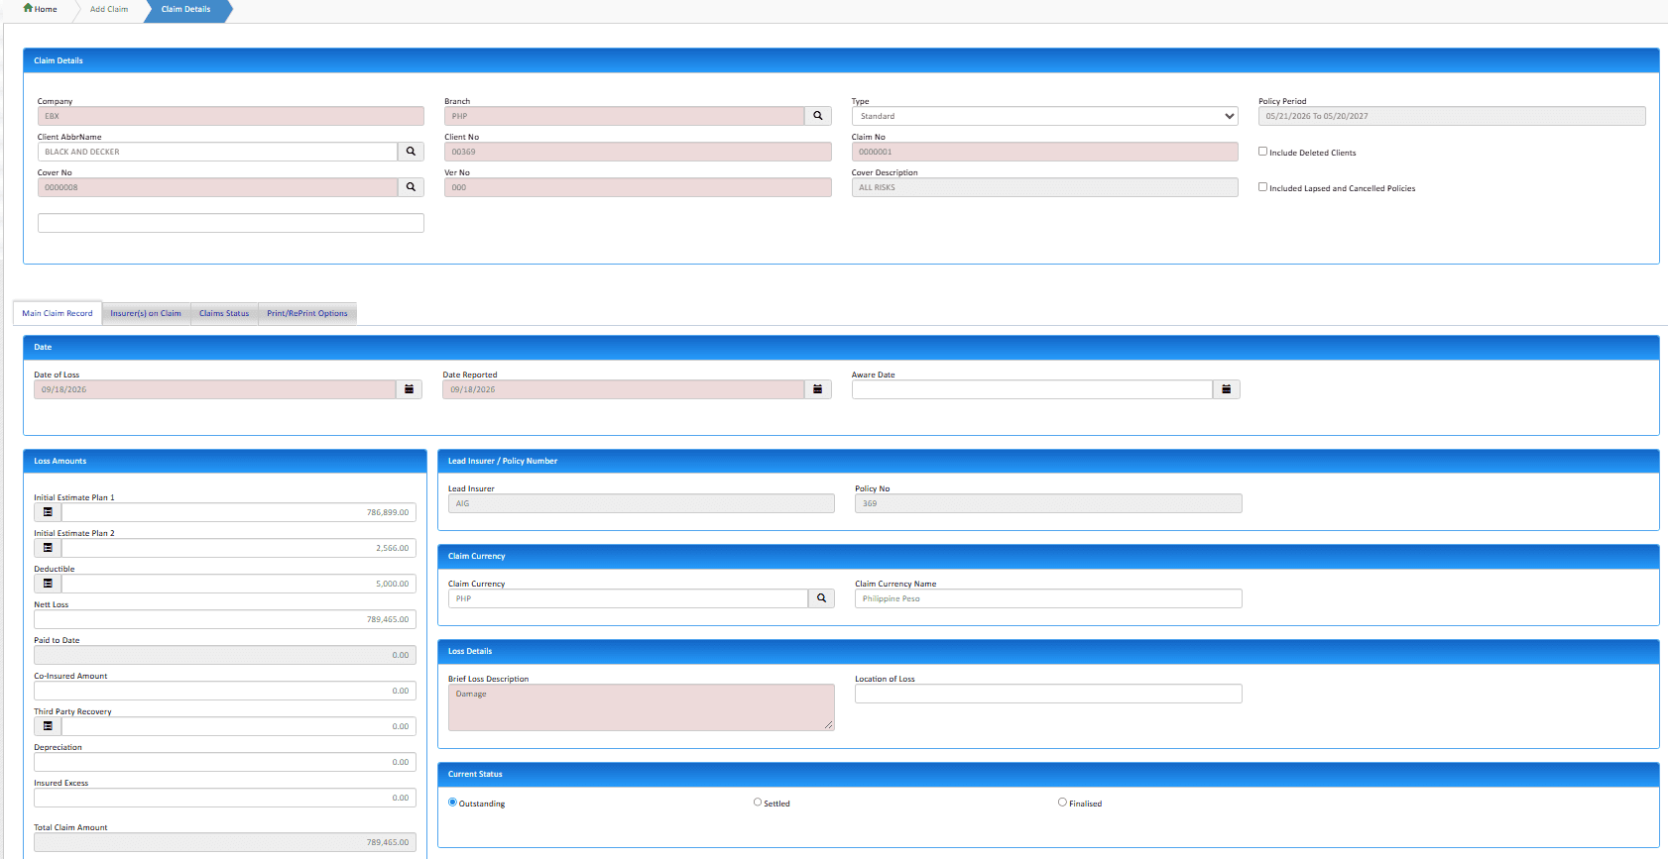The image size is (1668, 859).
Task: Open Insurer(s) on Claim tab
Action: 146,313
